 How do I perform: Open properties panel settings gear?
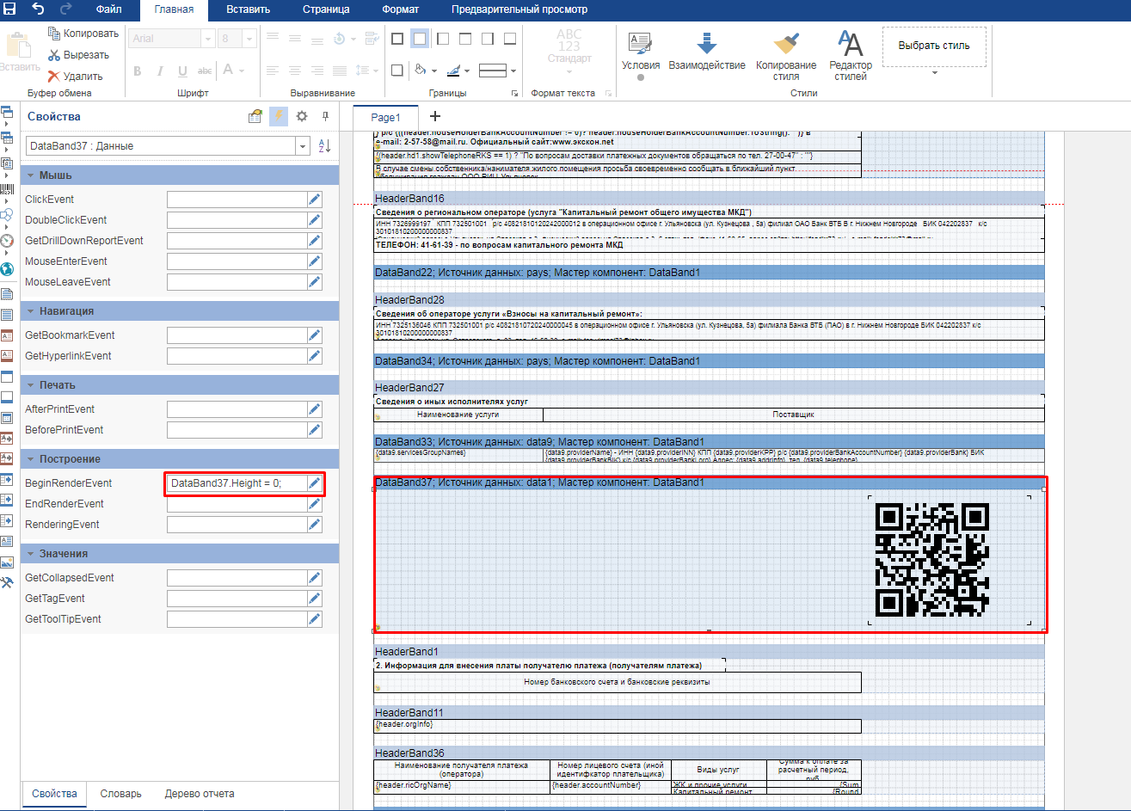pyautogui.click(x=302, y=117)
